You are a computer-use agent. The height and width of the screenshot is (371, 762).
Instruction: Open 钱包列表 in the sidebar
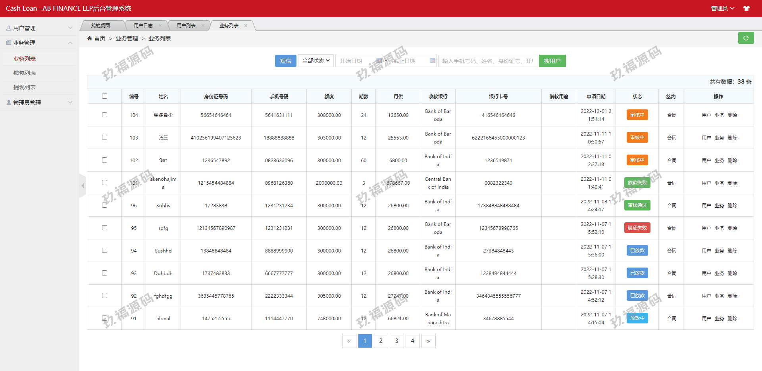tap(25, 73)
